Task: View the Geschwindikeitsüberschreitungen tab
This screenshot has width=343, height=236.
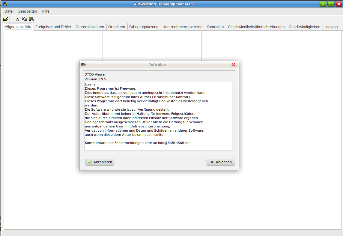Action: tap(256, 27)
